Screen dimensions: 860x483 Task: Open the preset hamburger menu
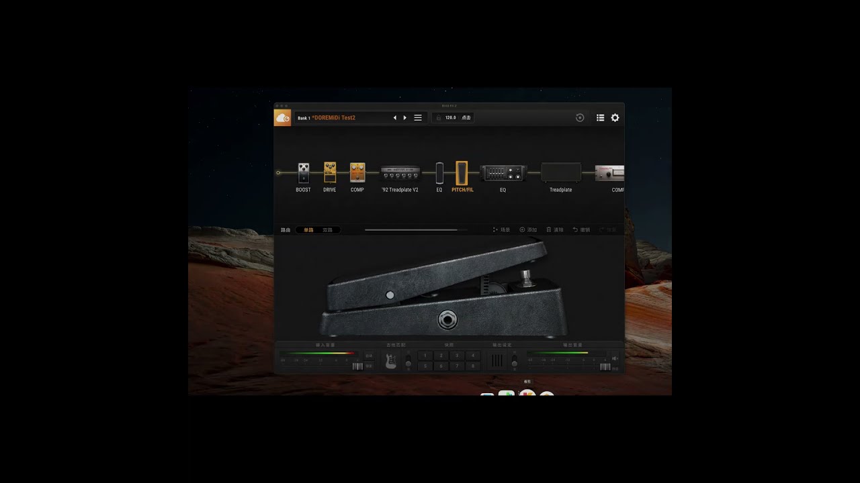click(x=418, y=117)
